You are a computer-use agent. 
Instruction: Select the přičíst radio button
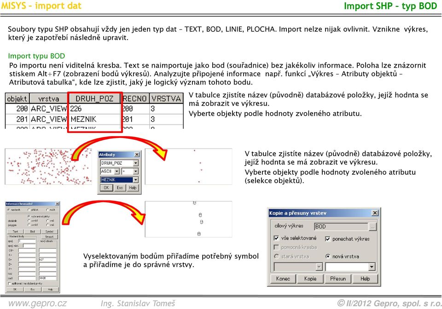tap(29, 210)
